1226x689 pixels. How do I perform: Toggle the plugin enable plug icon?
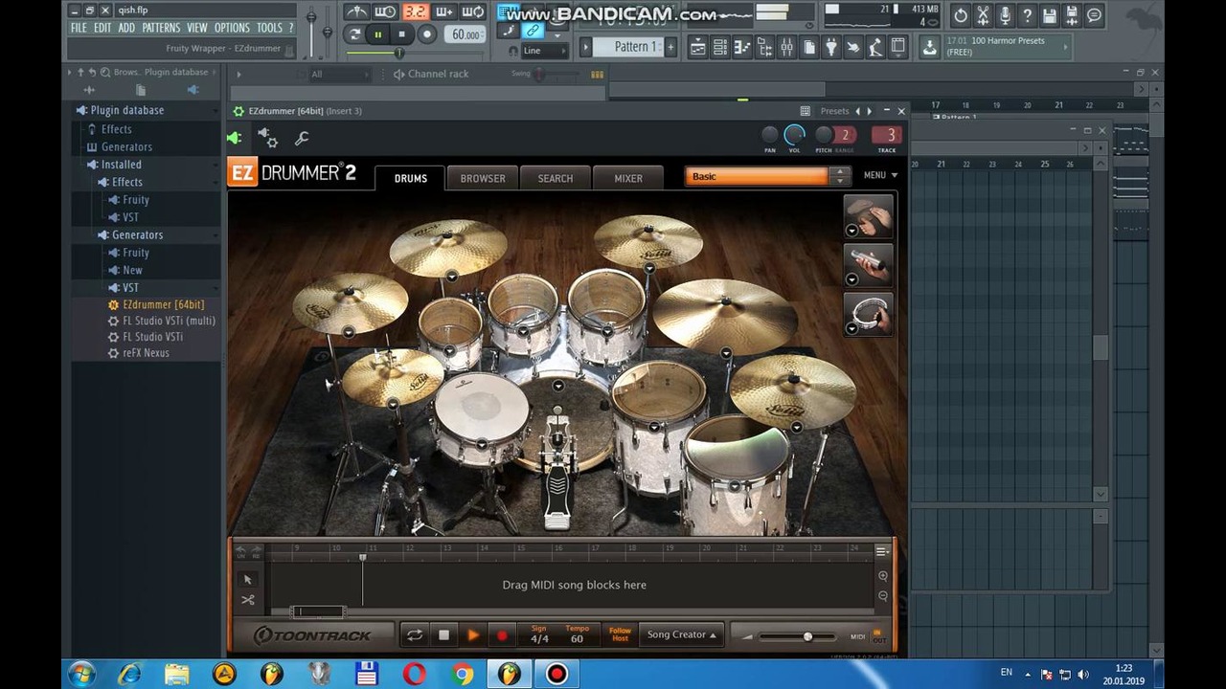[235, 138]
